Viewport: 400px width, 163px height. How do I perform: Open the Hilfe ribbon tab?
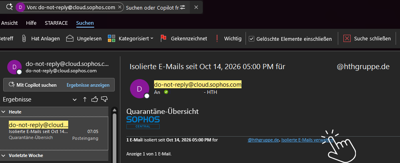(x=31, y=23)
